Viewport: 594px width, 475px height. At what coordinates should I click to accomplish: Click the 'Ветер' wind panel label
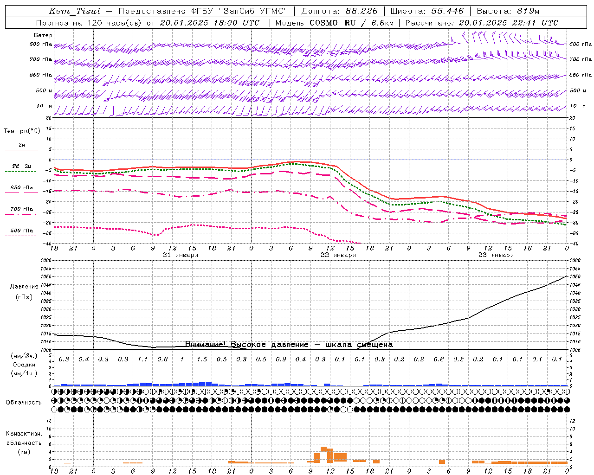[43, 35]
